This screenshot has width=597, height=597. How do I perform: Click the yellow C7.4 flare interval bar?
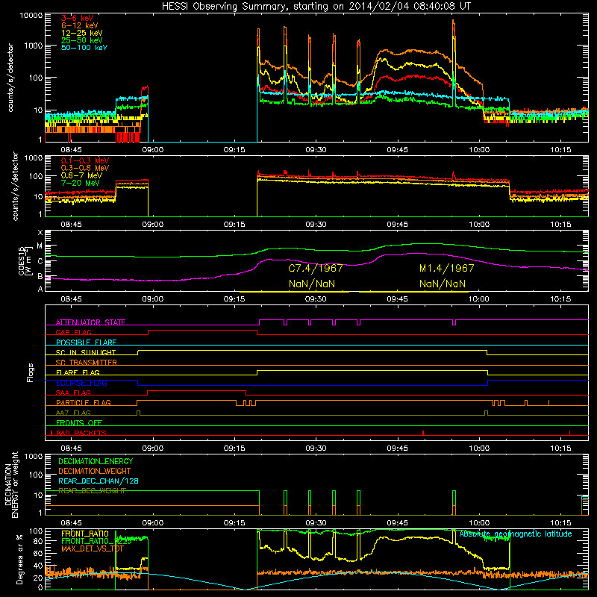[293, 292]
